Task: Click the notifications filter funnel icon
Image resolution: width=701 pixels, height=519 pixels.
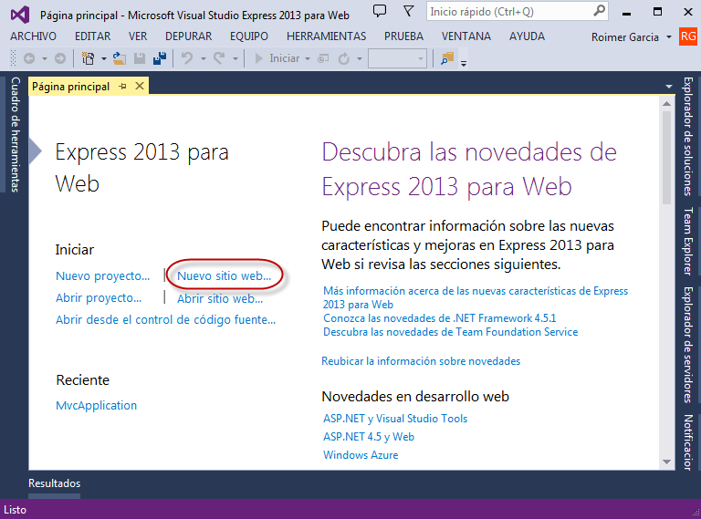Action: [x=408, y=12]
